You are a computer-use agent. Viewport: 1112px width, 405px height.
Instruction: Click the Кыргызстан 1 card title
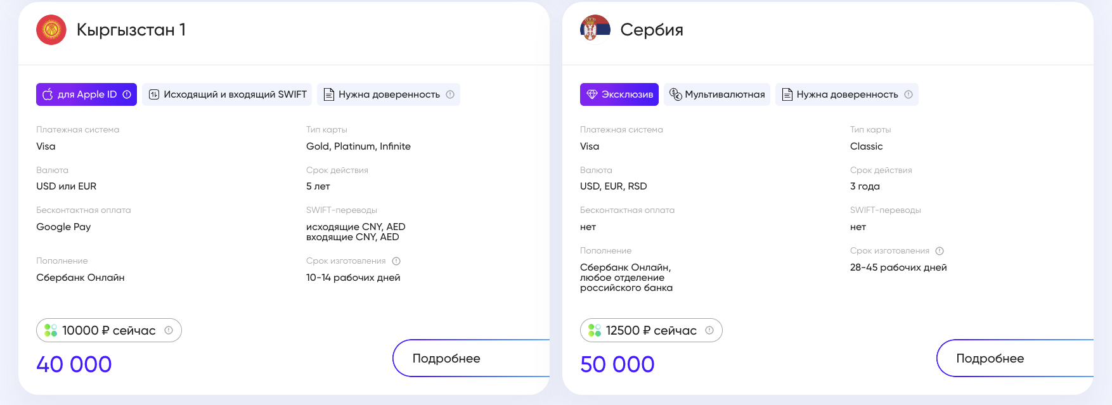click(x=131, y=30)
